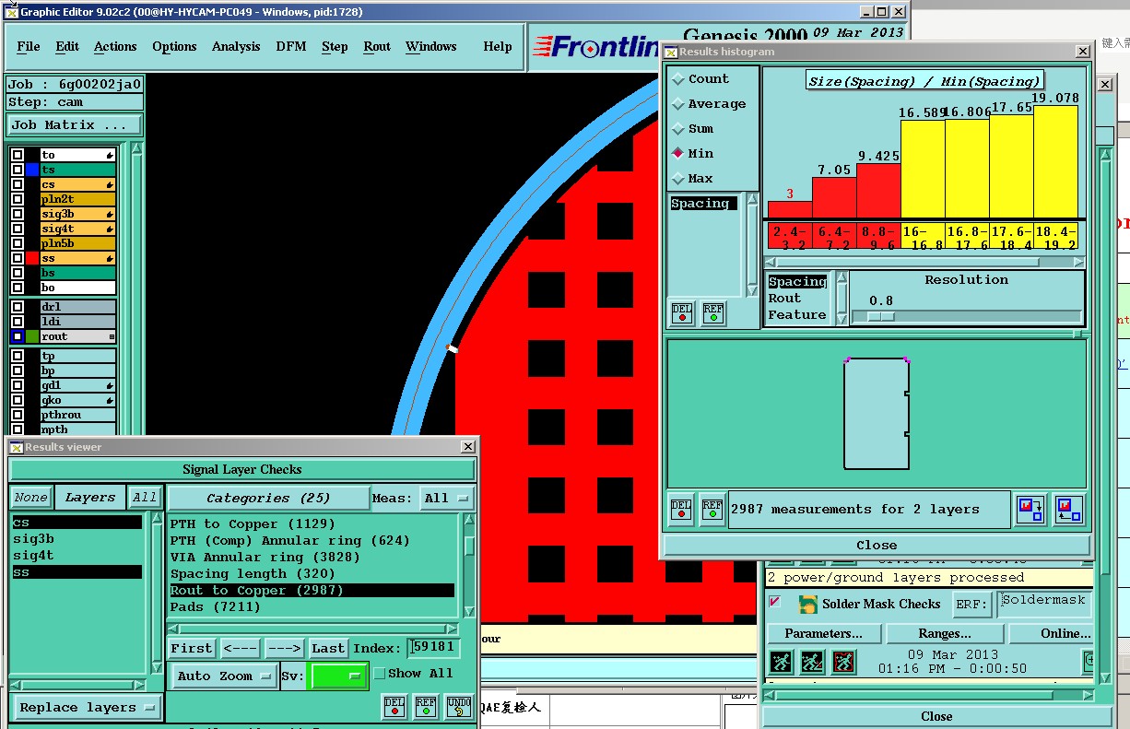Screen dimensions: 1130x729
Task: Click None layers button
Action: click(30, 498)
